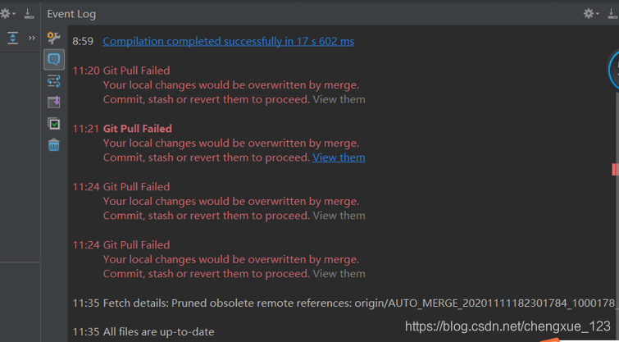The height and width of the screenshot is (342, 619).
Task: Open the Event Log gear dropdown on the right
Action: click(591, 14)
